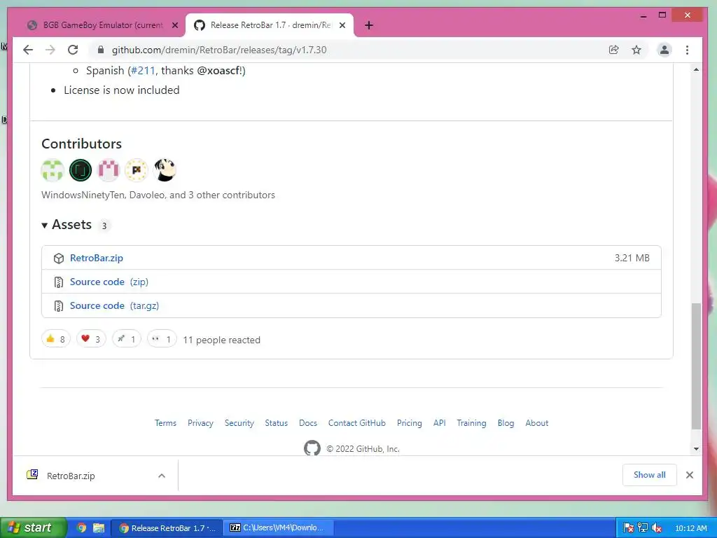Download the RetroBar.zip asset
This screenshot has width=717, height=538.
point(97,258)
